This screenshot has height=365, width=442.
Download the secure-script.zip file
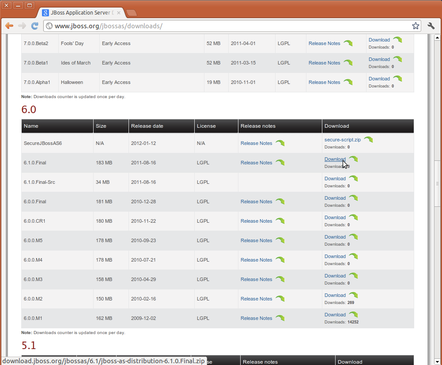342,140
